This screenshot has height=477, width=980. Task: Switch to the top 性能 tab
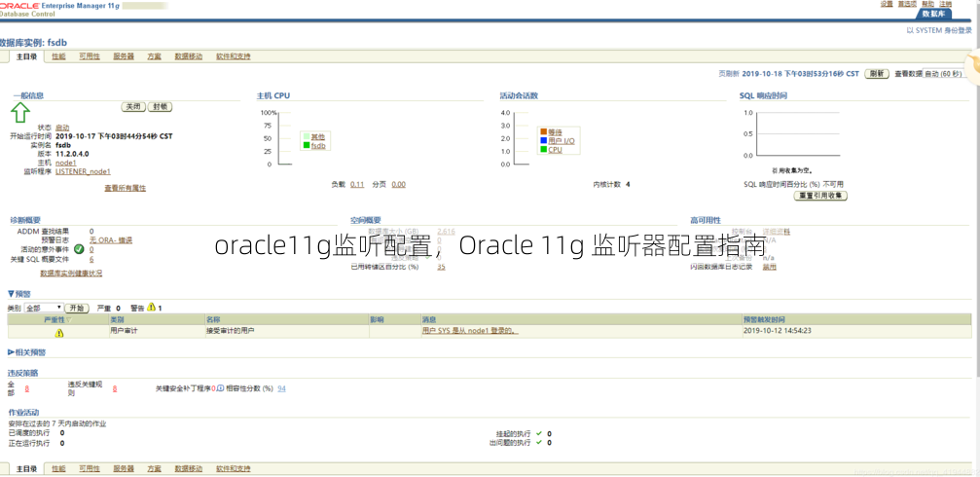[x=58, y=56]
